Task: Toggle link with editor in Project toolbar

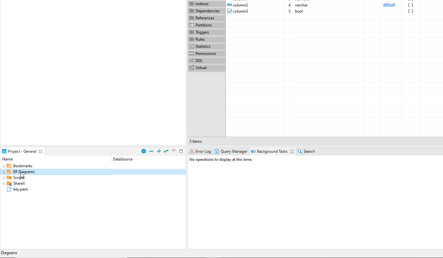Action: point(166,151)
